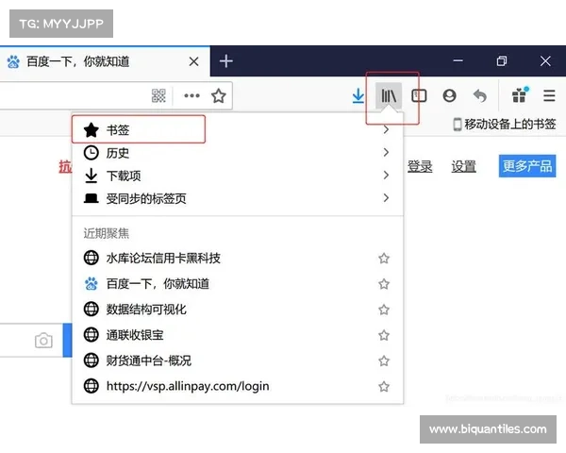Click the undo back-arrow toolbar icon
Viewport: 566px width, 453px height.
point(480,95)
